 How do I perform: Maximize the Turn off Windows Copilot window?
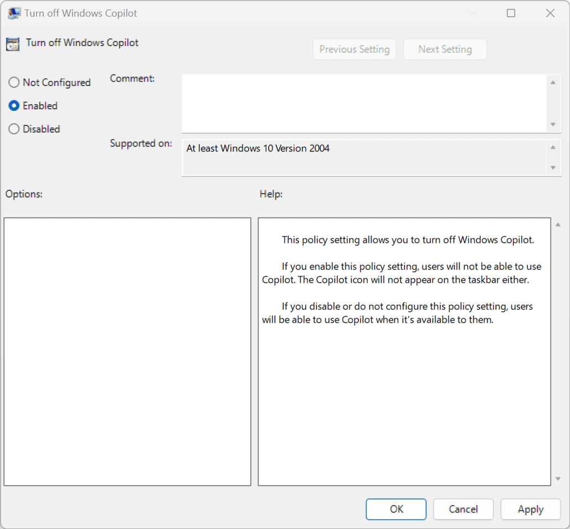tap(511, 13)
